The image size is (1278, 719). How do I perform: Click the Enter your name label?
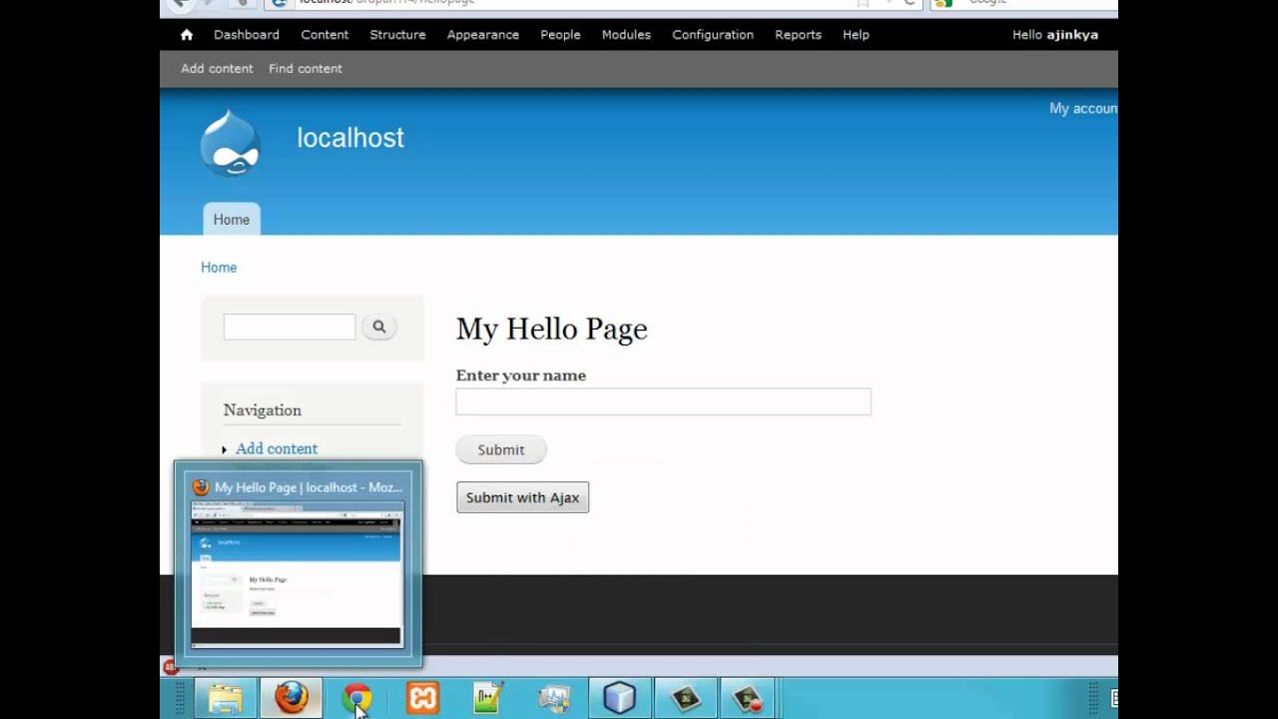pos(521,375)
